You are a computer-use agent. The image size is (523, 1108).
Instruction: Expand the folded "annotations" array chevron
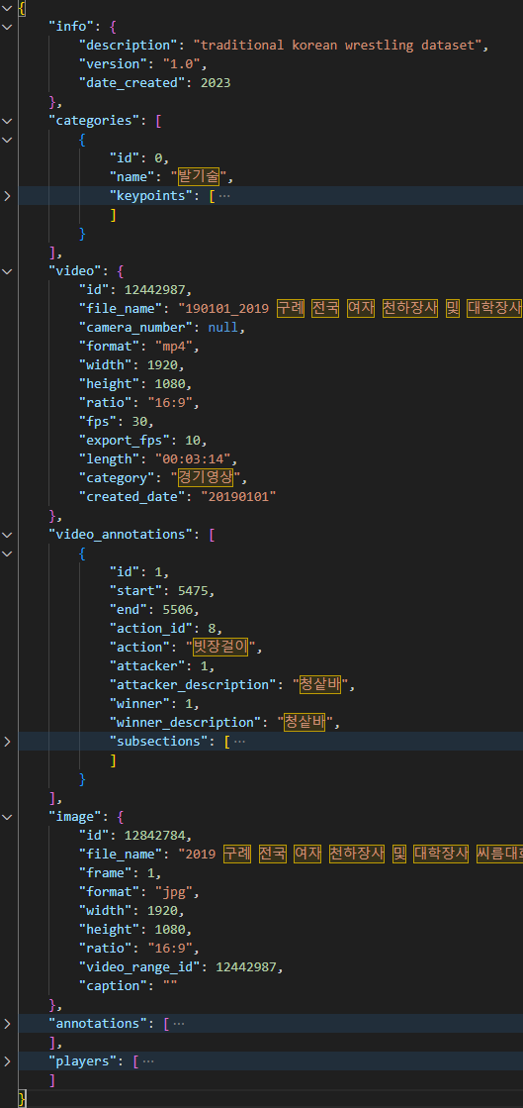point(7,1023)
